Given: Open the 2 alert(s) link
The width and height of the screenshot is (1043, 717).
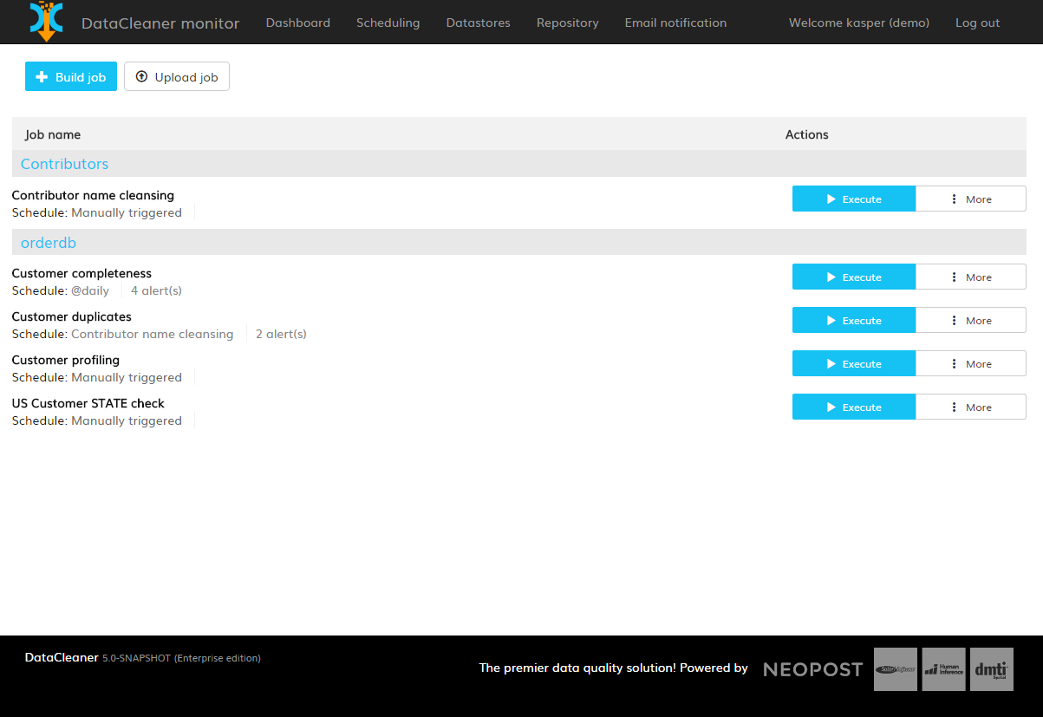Looking at the screenshot, I should click(x=281, y=334).
